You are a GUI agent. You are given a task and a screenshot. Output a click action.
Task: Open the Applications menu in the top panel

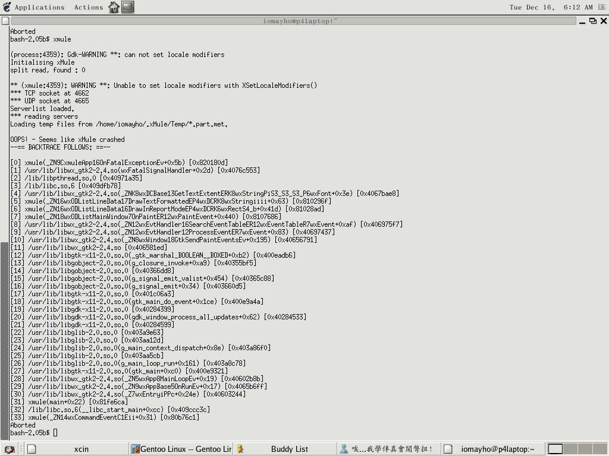40,7
